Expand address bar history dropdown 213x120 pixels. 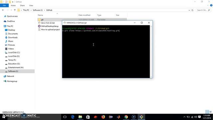pyautogui.click(x=189, y=10)
